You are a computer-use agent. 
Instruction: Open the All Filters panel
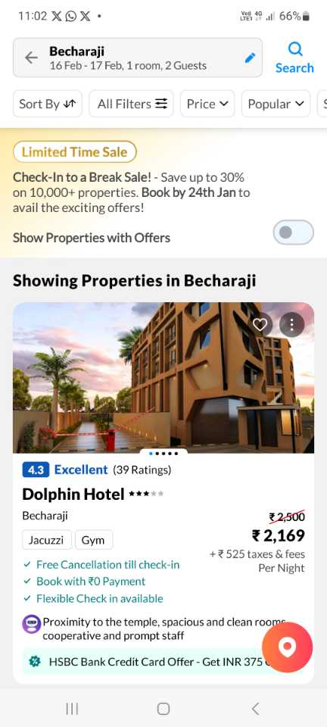tap(132, 104)
